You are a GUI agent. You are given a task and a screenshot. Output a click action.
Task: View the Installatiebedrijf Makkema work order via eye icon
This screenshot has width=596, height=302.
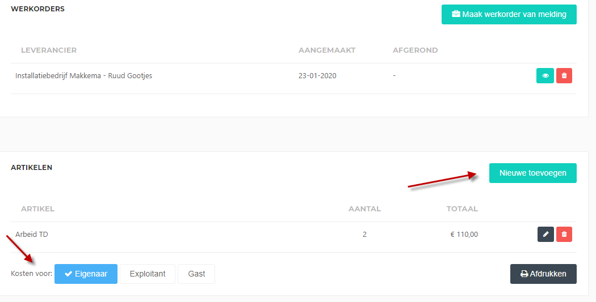[x=545, y=75]
